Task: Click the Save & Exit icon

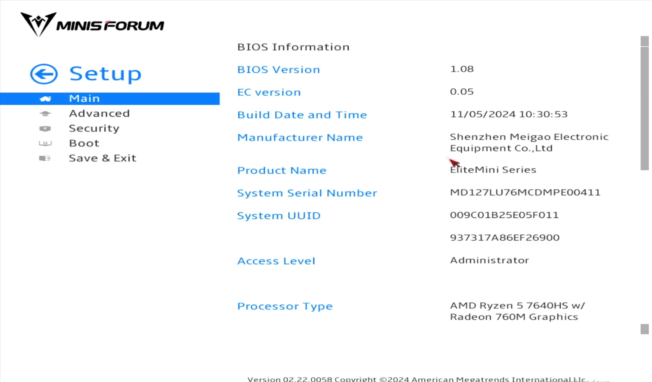Action: point(45,159)
